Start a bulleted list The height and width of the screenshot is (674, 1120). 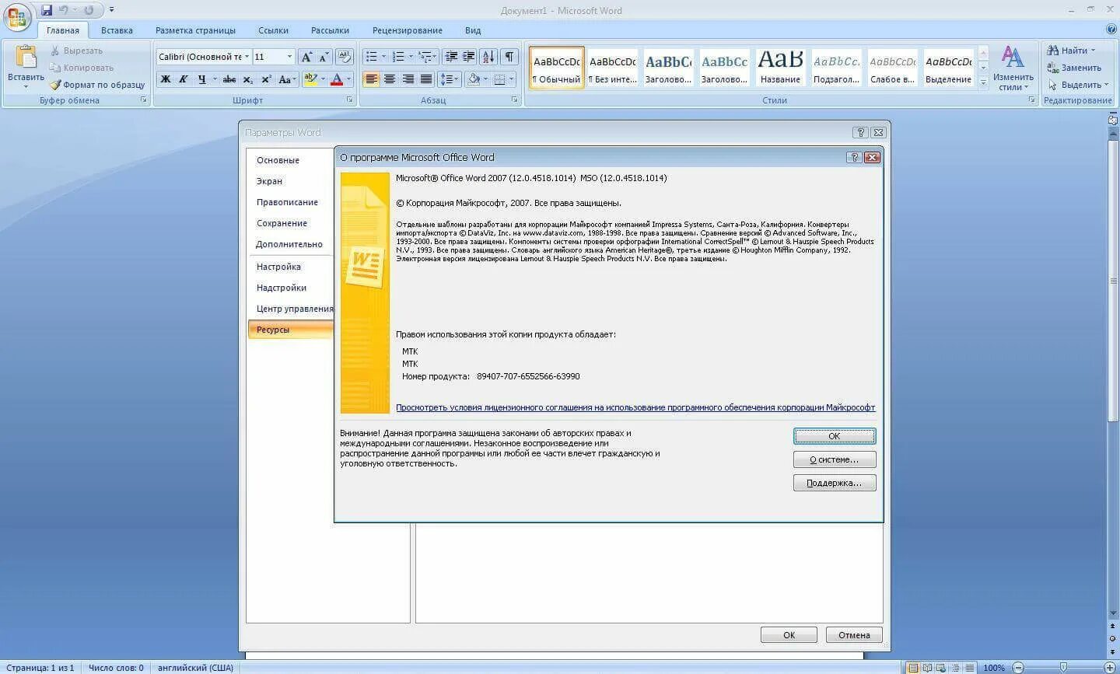pyautogui.click(x=371, y=57)
